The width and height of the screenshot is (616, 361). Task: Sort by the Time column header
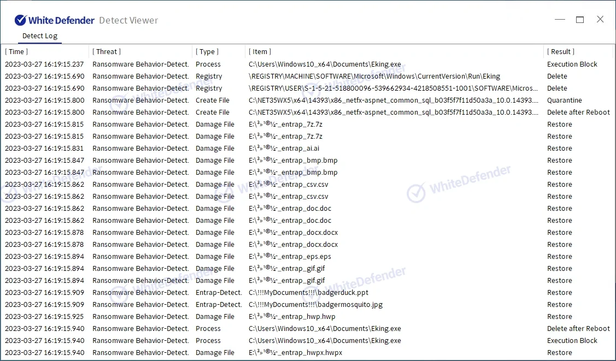point(16,52)
